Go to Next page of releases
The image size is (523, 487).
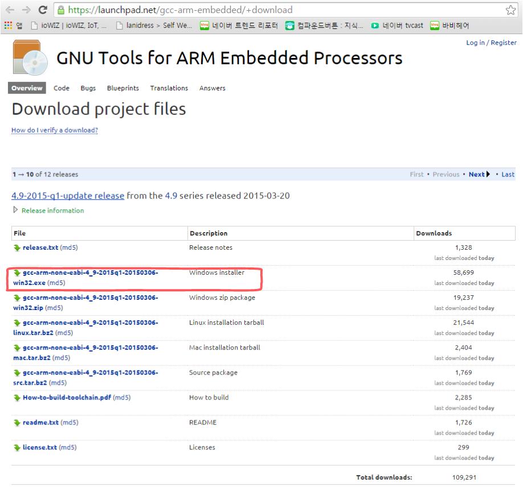click(x=479, y=174)
